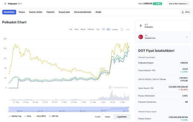Click the Polkadot icon in converter card
Image resolution: width=193 pixels, height=122 pixels.
click(141, 26)
